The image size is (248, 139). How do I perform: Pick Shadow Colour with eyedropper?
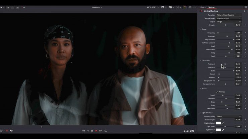click(x=223, y=123)
